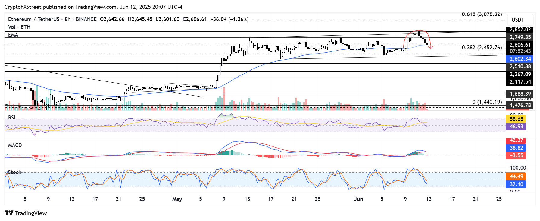Click the blue Stoch 32.10 value label

coord(516,184)
